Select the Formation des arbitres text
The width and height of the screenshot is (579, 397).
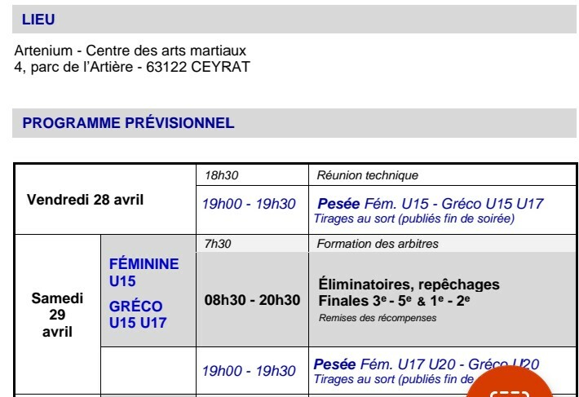point(377,244)
